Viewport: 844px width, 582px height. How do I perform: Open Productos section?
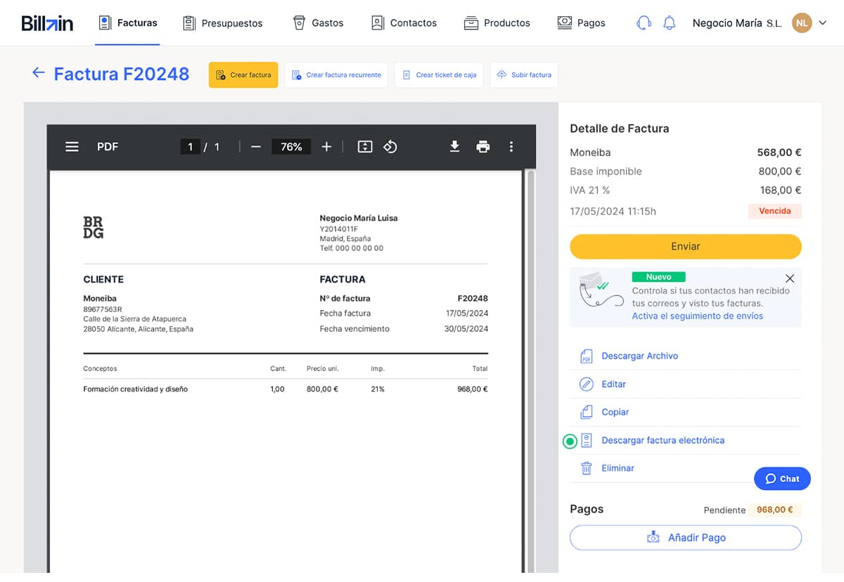click(497, 23)
